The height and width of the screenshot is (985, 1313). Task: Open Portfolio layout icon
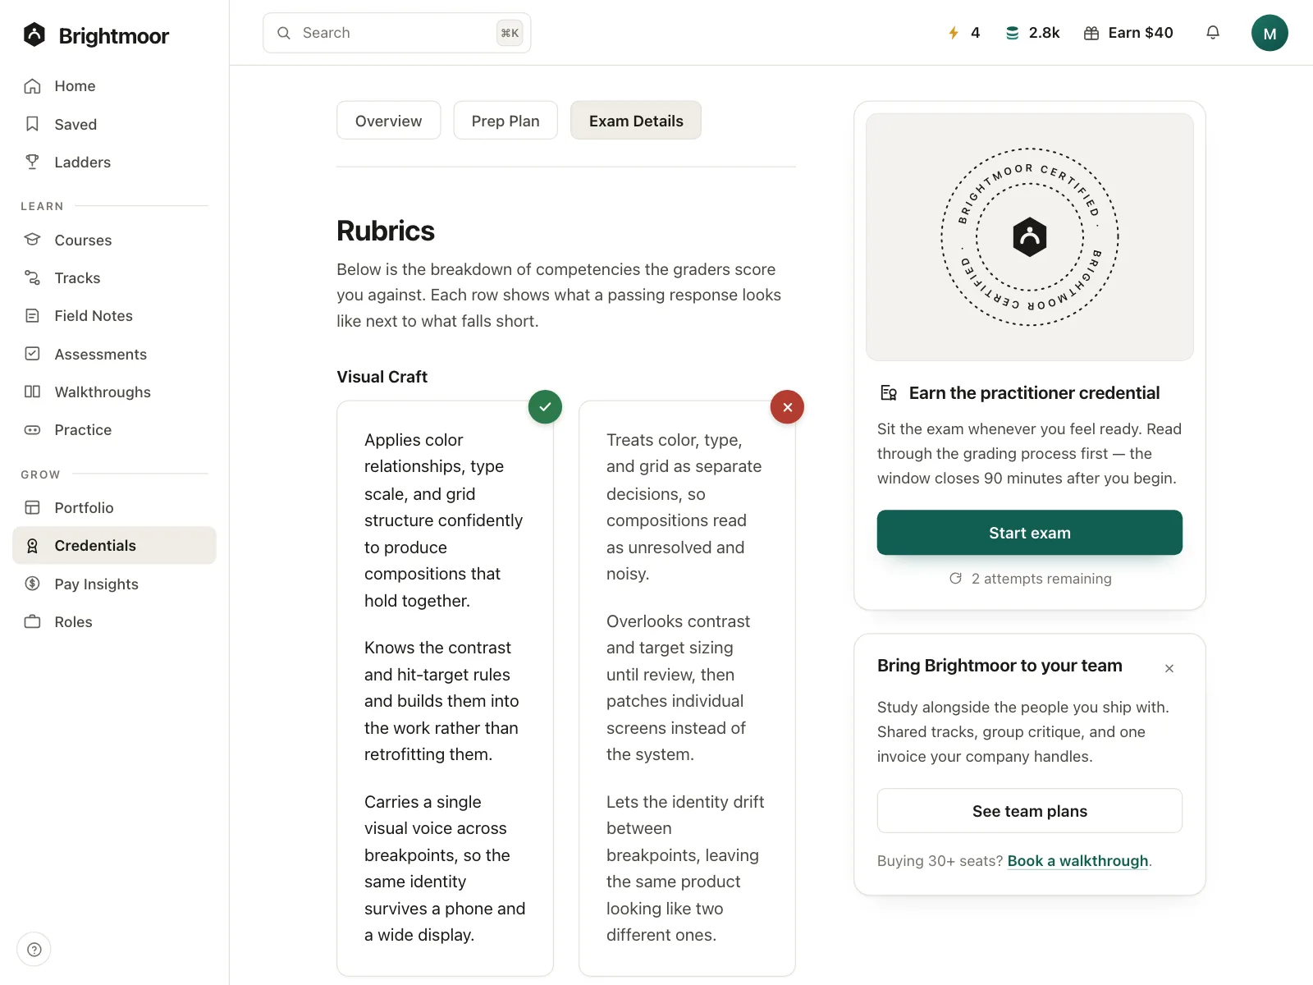click(33, 507)
